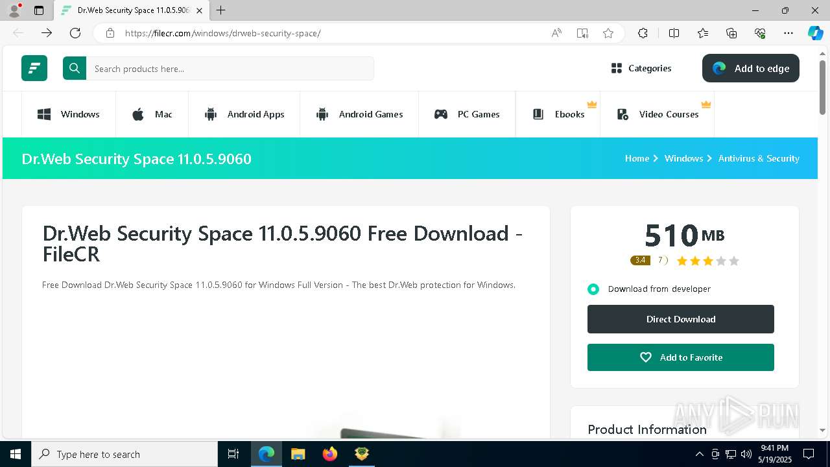Click the 3.4 rating badge
This screenshot has width=830, height=467.
(x=640, y=260)
